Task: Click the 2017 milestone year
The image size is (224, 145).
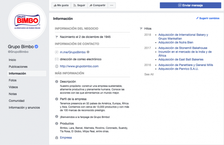Action: [147, 48]
